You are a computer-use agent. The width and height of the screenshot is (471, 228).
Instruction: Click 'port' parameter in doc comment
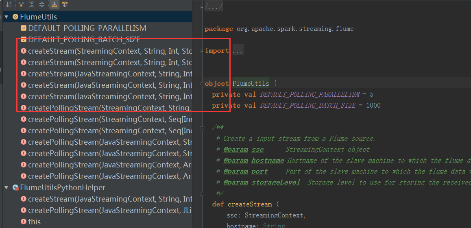coord(259,172)
